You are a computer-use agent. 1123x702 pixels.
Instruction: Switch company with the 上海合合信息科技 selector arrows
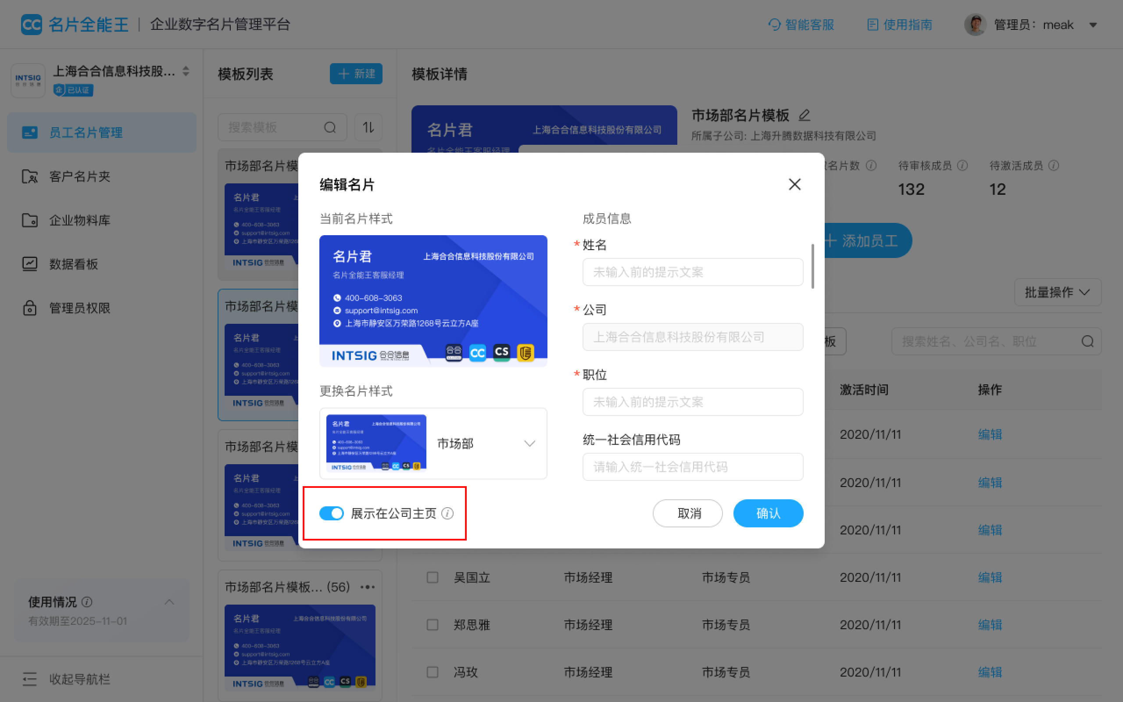point(186,71)
